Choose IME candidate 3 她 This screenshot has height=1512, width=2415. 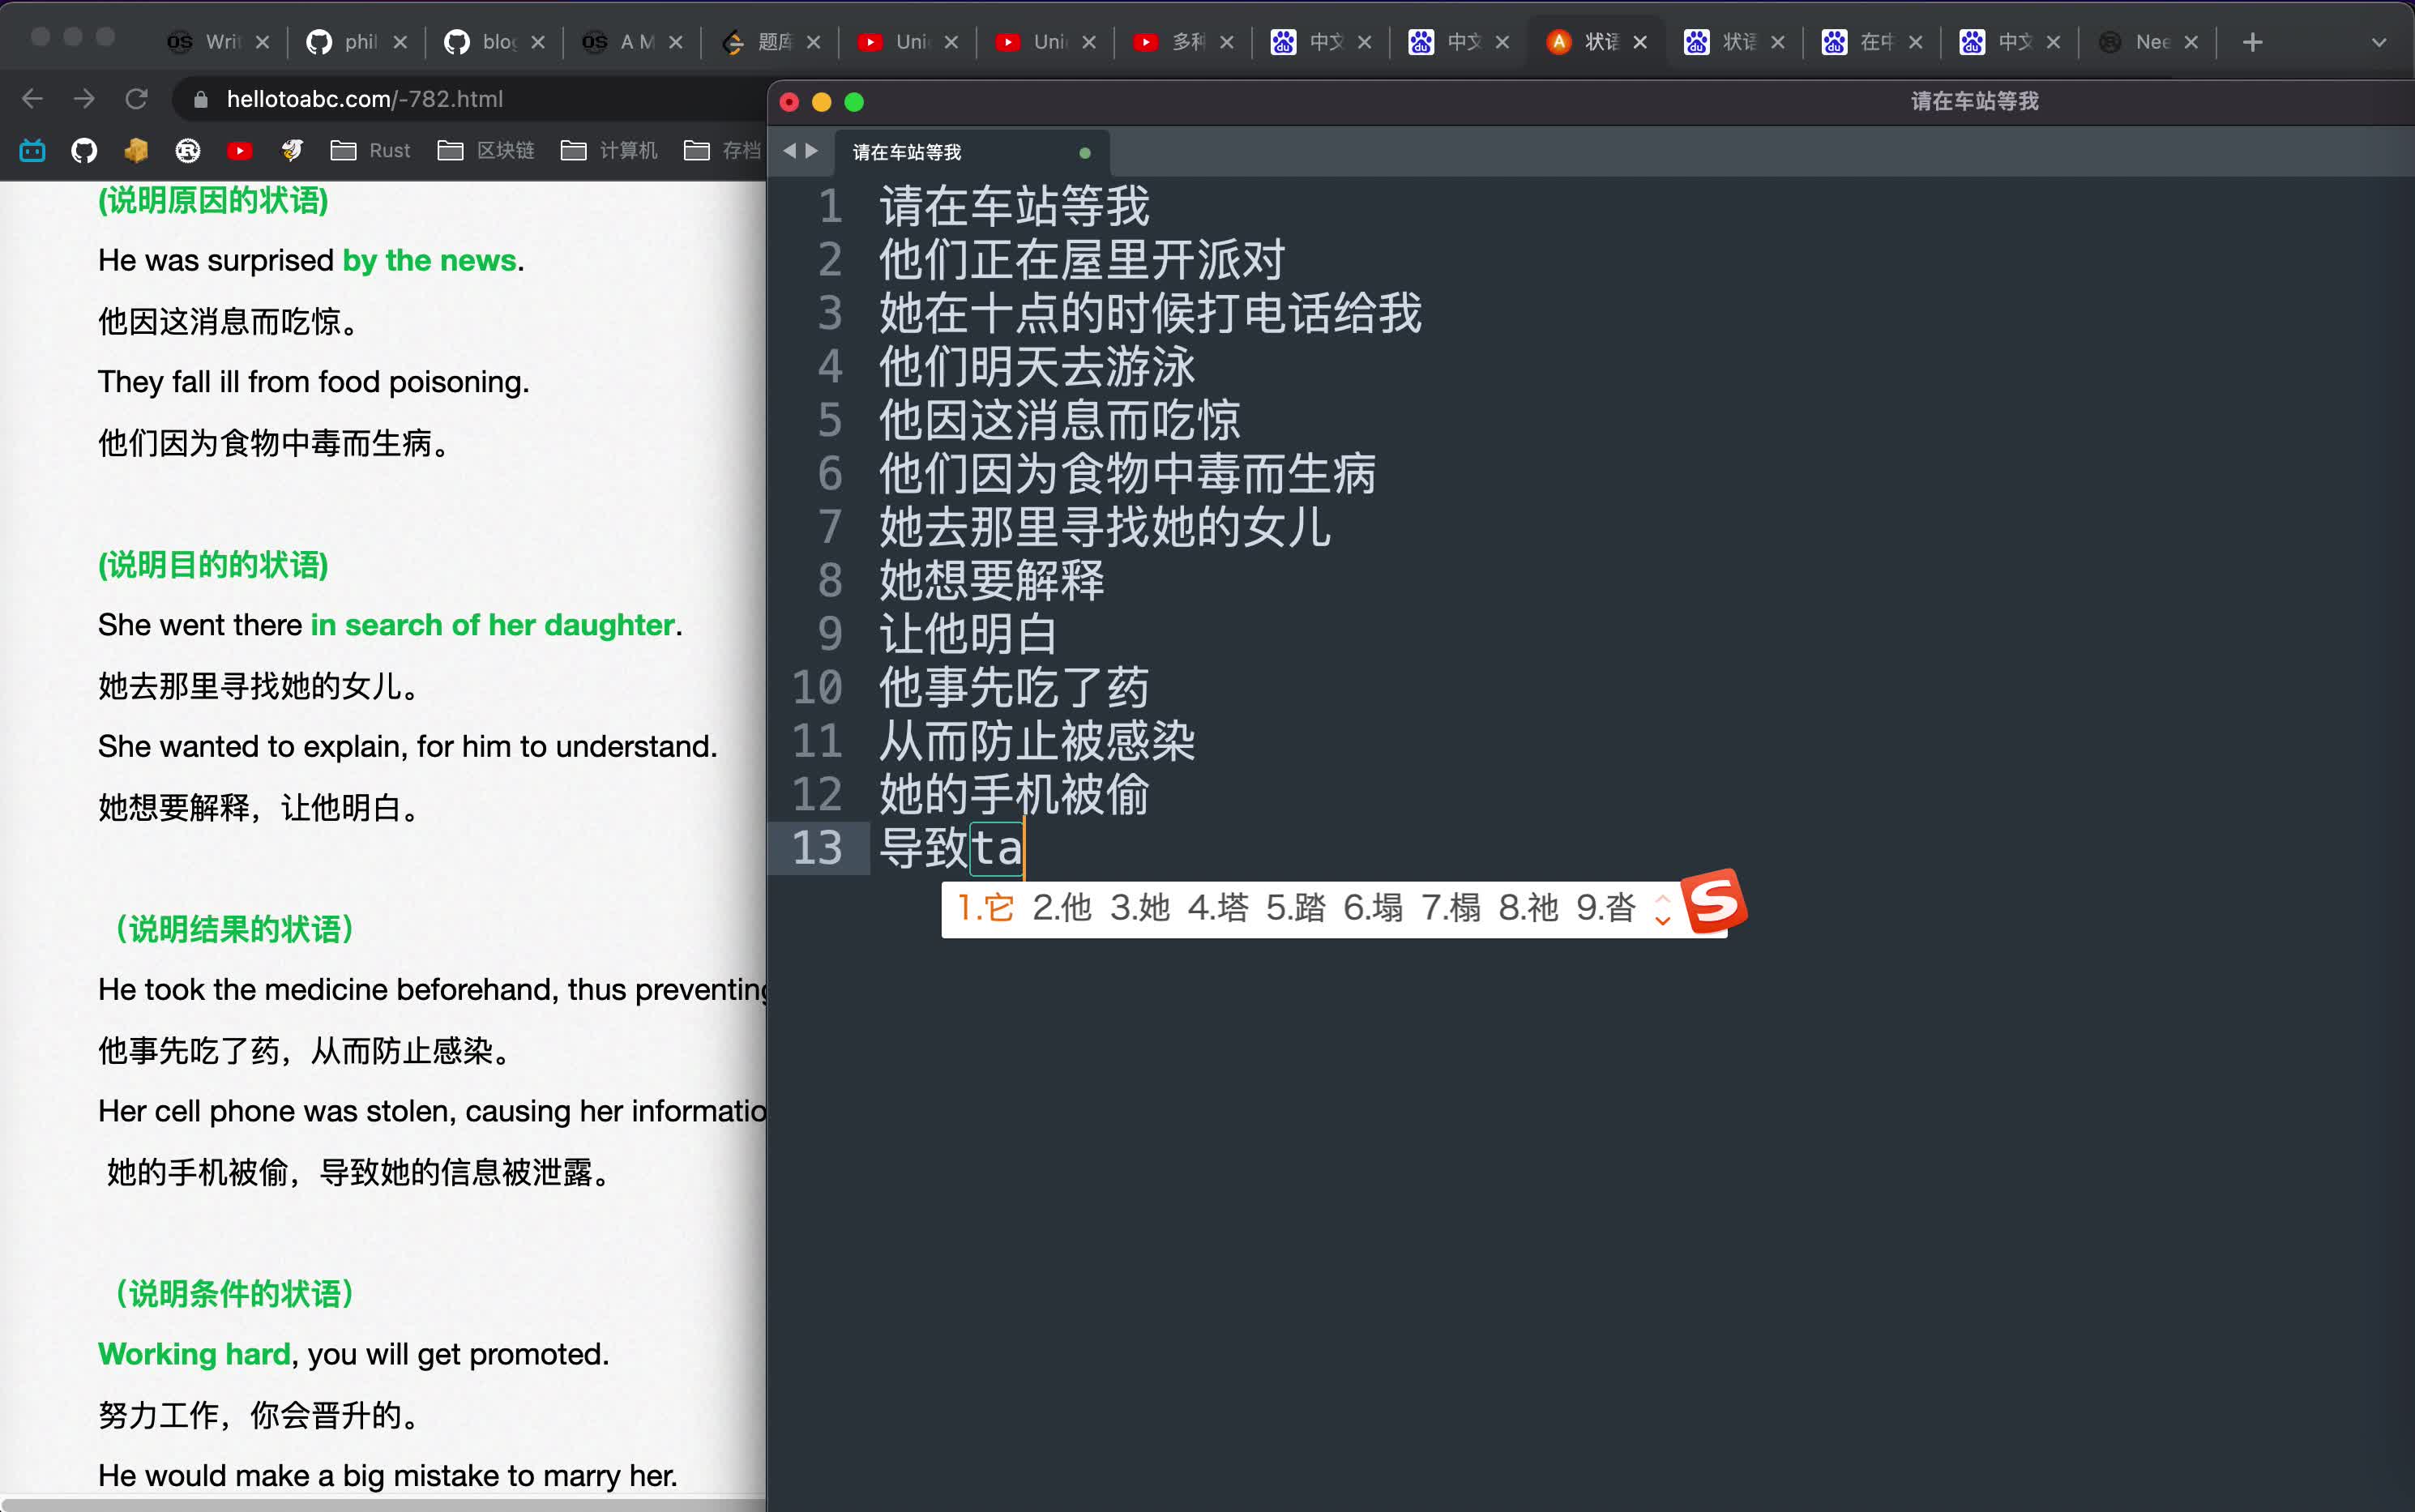tap(1140, 908)
